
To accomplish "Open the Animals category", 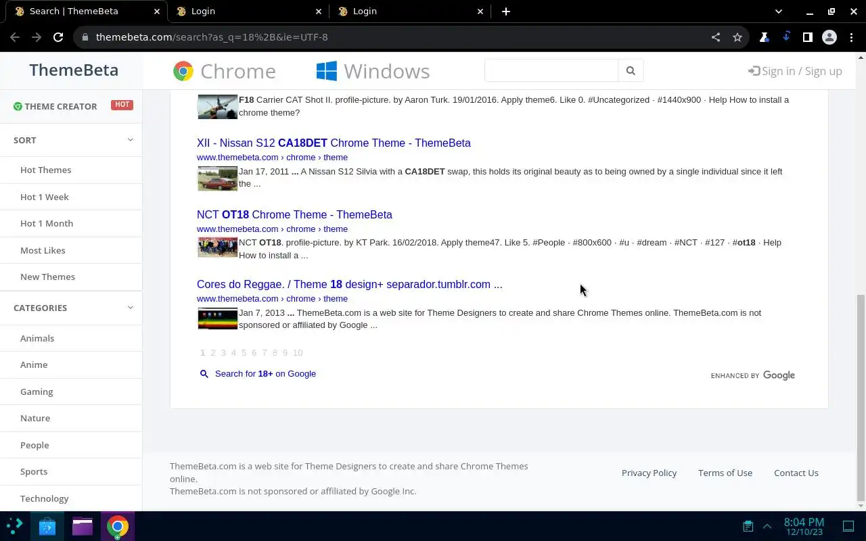I will 37,338.
